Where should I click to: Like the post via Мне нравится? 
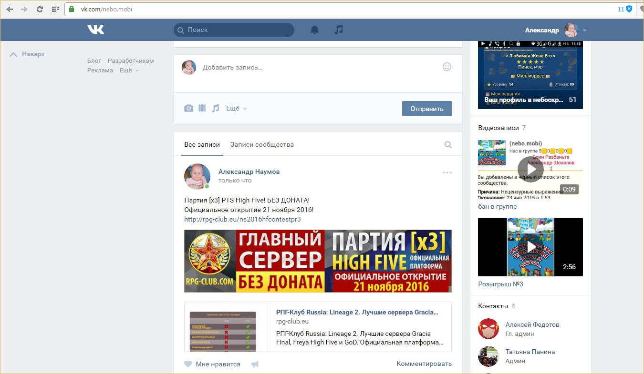(213, 364)
